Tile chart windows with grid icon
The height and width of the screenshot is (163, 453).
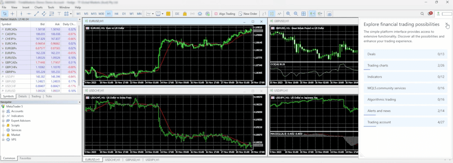tap(303, 14)
